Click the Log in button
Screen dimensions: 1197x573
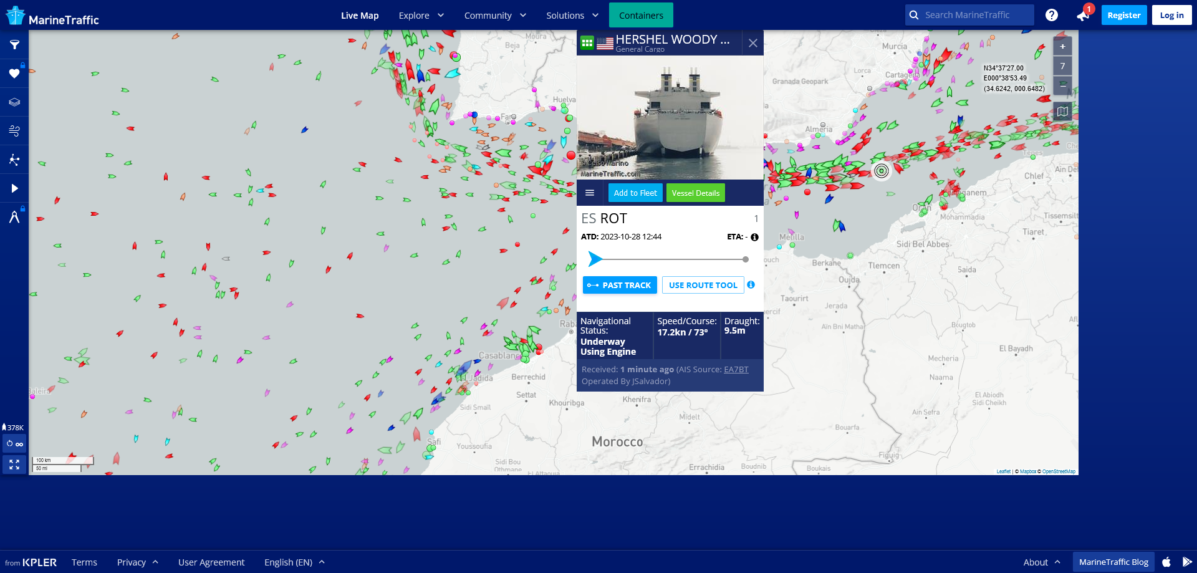1171,15
